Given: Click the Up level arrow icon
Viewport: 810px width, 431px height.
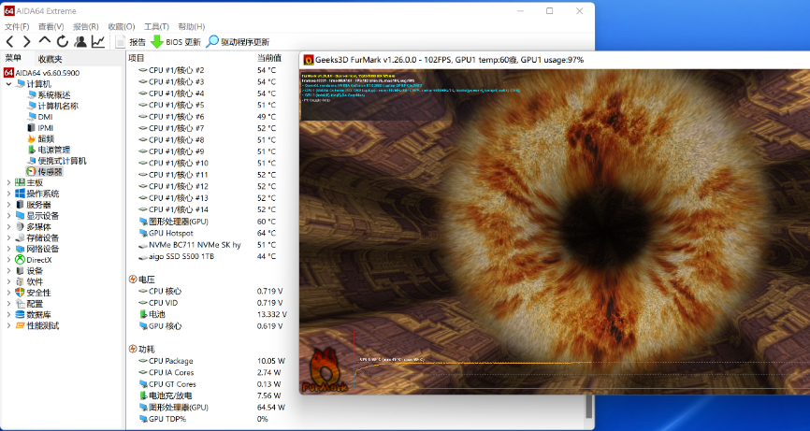Looking at the screenshot, I should (x=44, y=42).
